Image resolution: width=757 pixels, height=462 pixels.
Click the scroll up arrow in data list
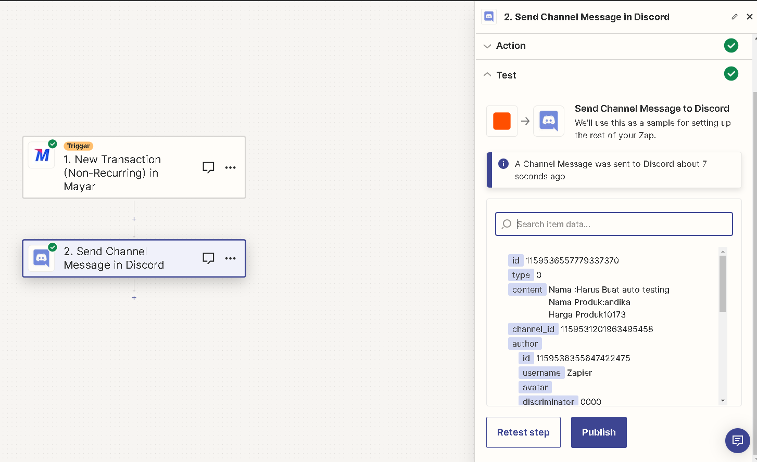coord(723,252)
